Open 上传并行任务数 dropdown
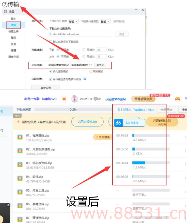Screen dimensions: 189x224 coord(73,21)
